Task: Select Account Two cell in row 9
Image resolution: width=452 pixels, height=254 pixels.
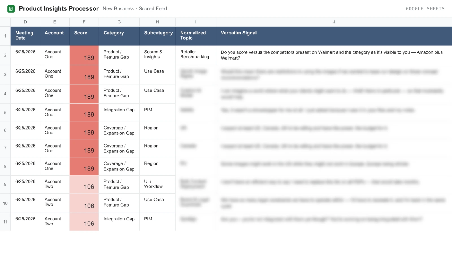Action: [55, 184]
